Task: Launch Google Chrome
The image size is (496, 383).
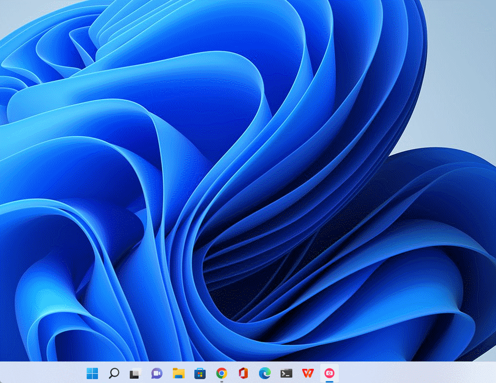Action: (x=221, y=373)
